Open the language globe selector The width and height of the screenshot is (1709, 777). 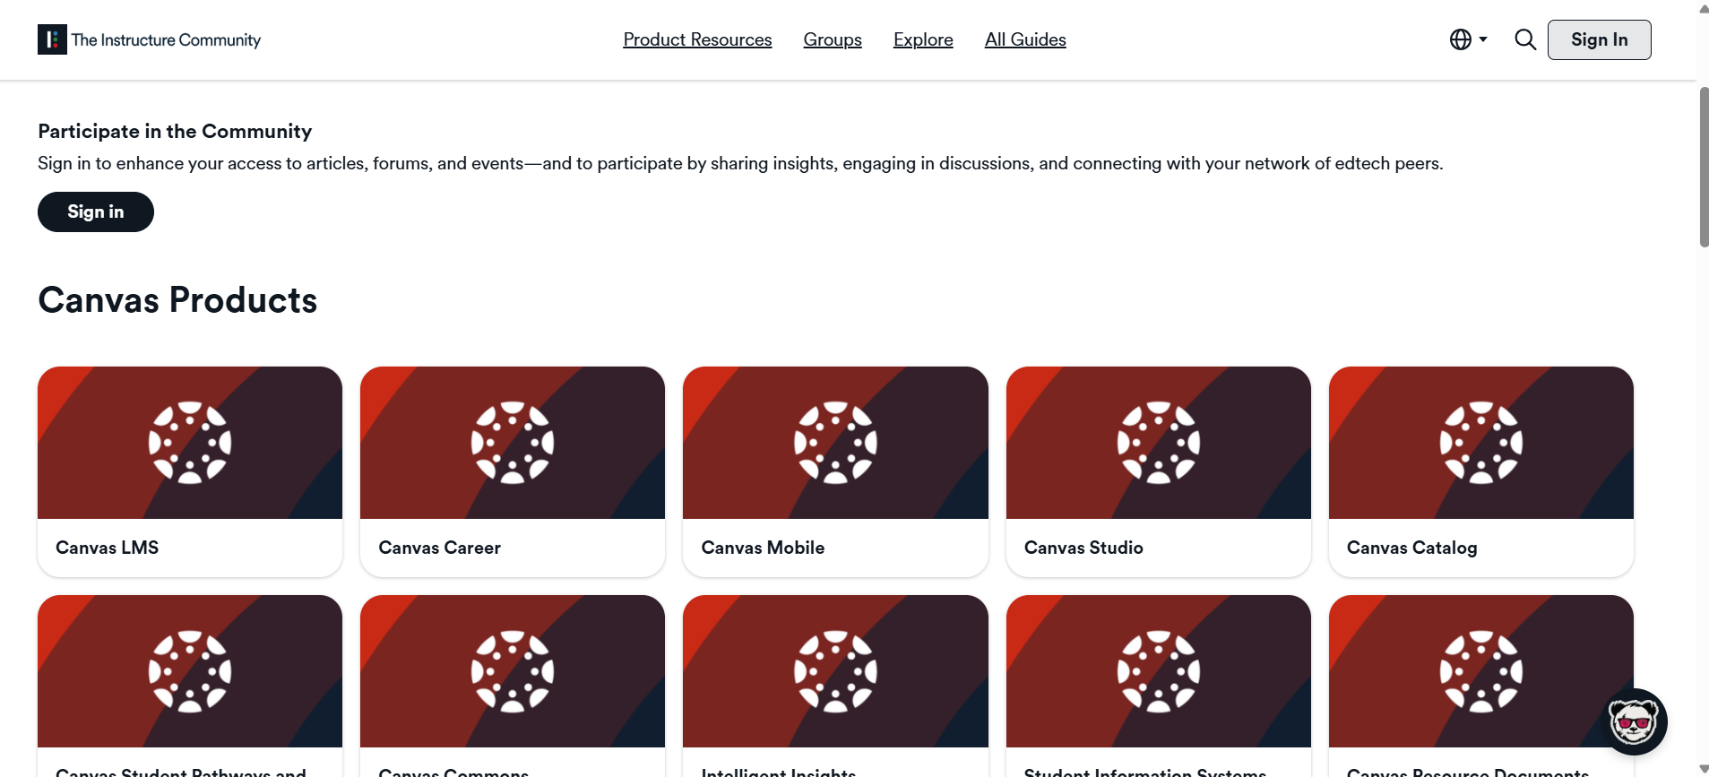tap(1468, 39)
